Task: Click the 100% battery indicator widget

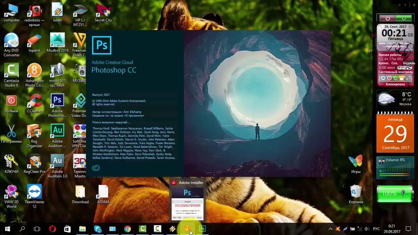Action: pyautogui.click(x=395, y=194)
